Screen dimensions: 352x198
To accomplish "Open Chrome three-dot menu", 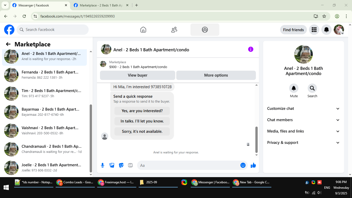I will click(x=346, y=16).
